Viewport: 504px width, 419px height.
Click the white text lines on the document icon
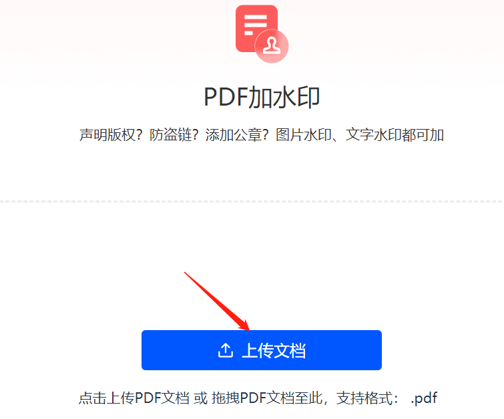256,25
